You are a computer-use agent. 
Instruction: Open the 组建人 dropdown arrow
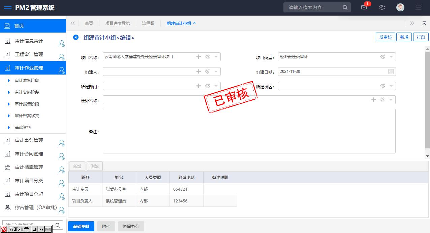(216, 72)
